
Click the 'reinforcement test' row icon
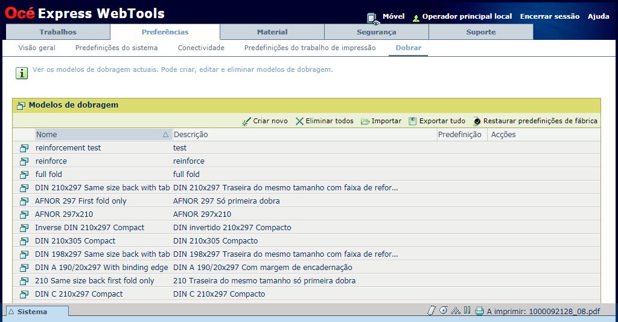point(24,148)
